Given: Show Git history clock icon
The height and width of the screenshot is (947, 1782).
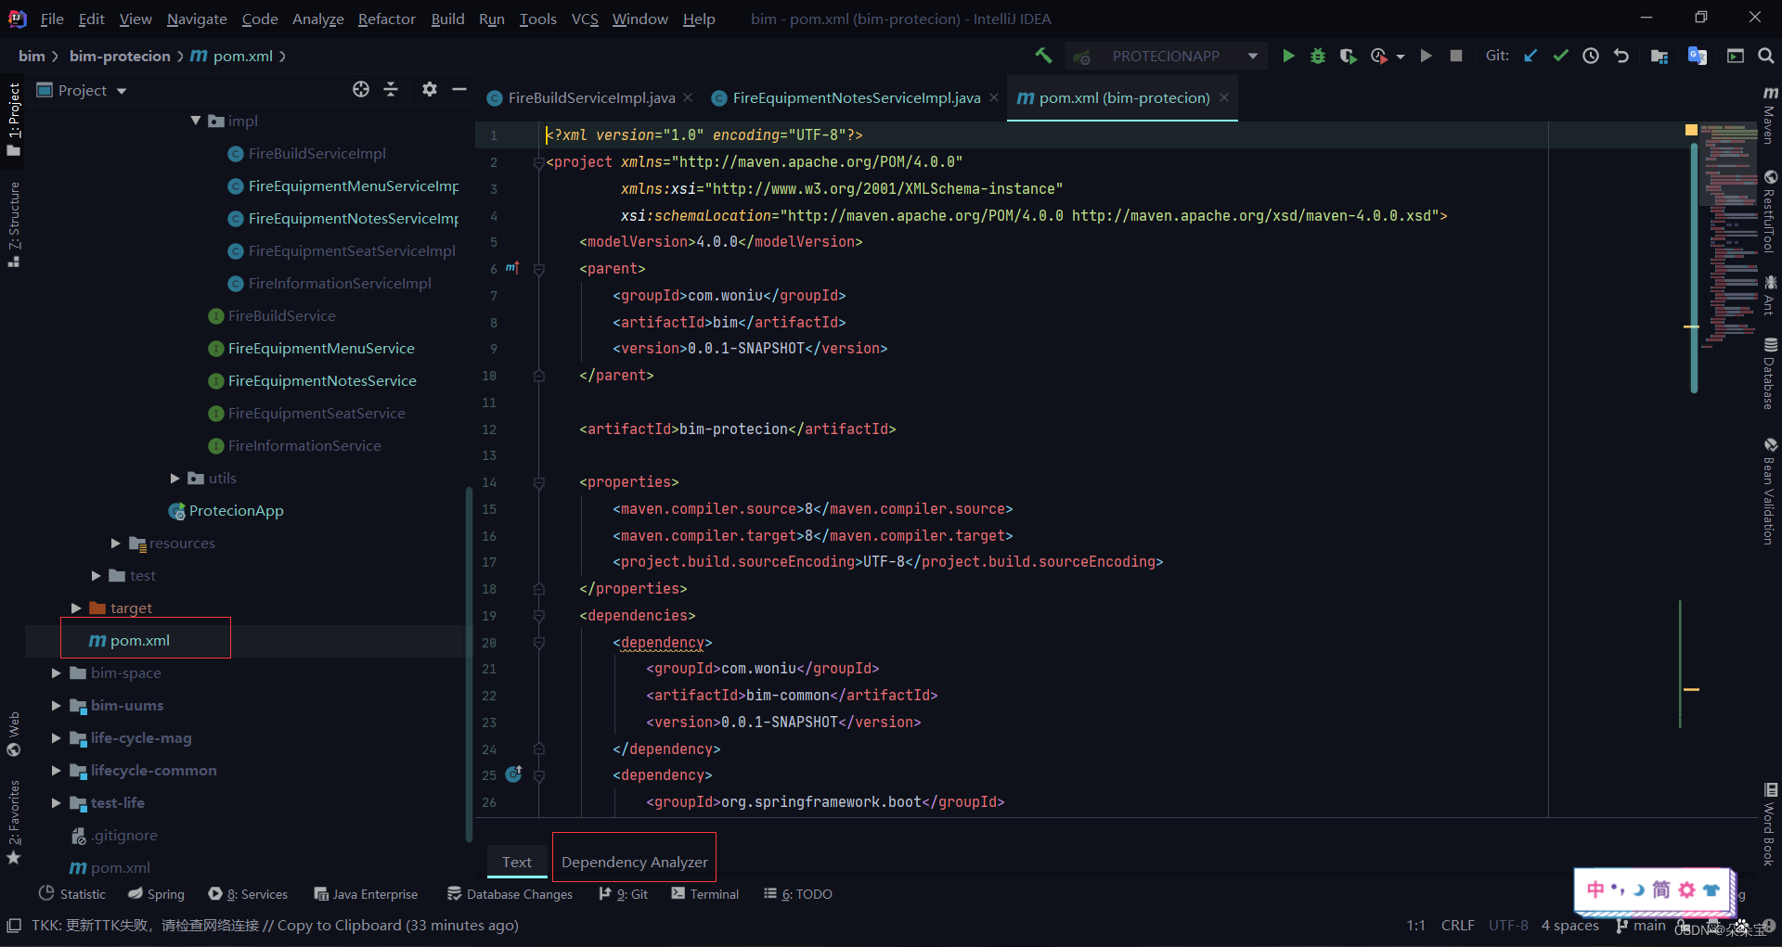Looking at the screenshot, I should [1591, 56].
